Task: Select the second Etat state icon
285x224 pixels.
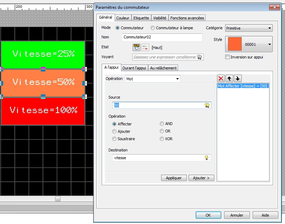Action: pyautogui.click(x=145, y=47)
